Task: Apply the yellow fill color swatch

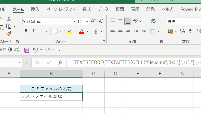Action: [69, 31]
